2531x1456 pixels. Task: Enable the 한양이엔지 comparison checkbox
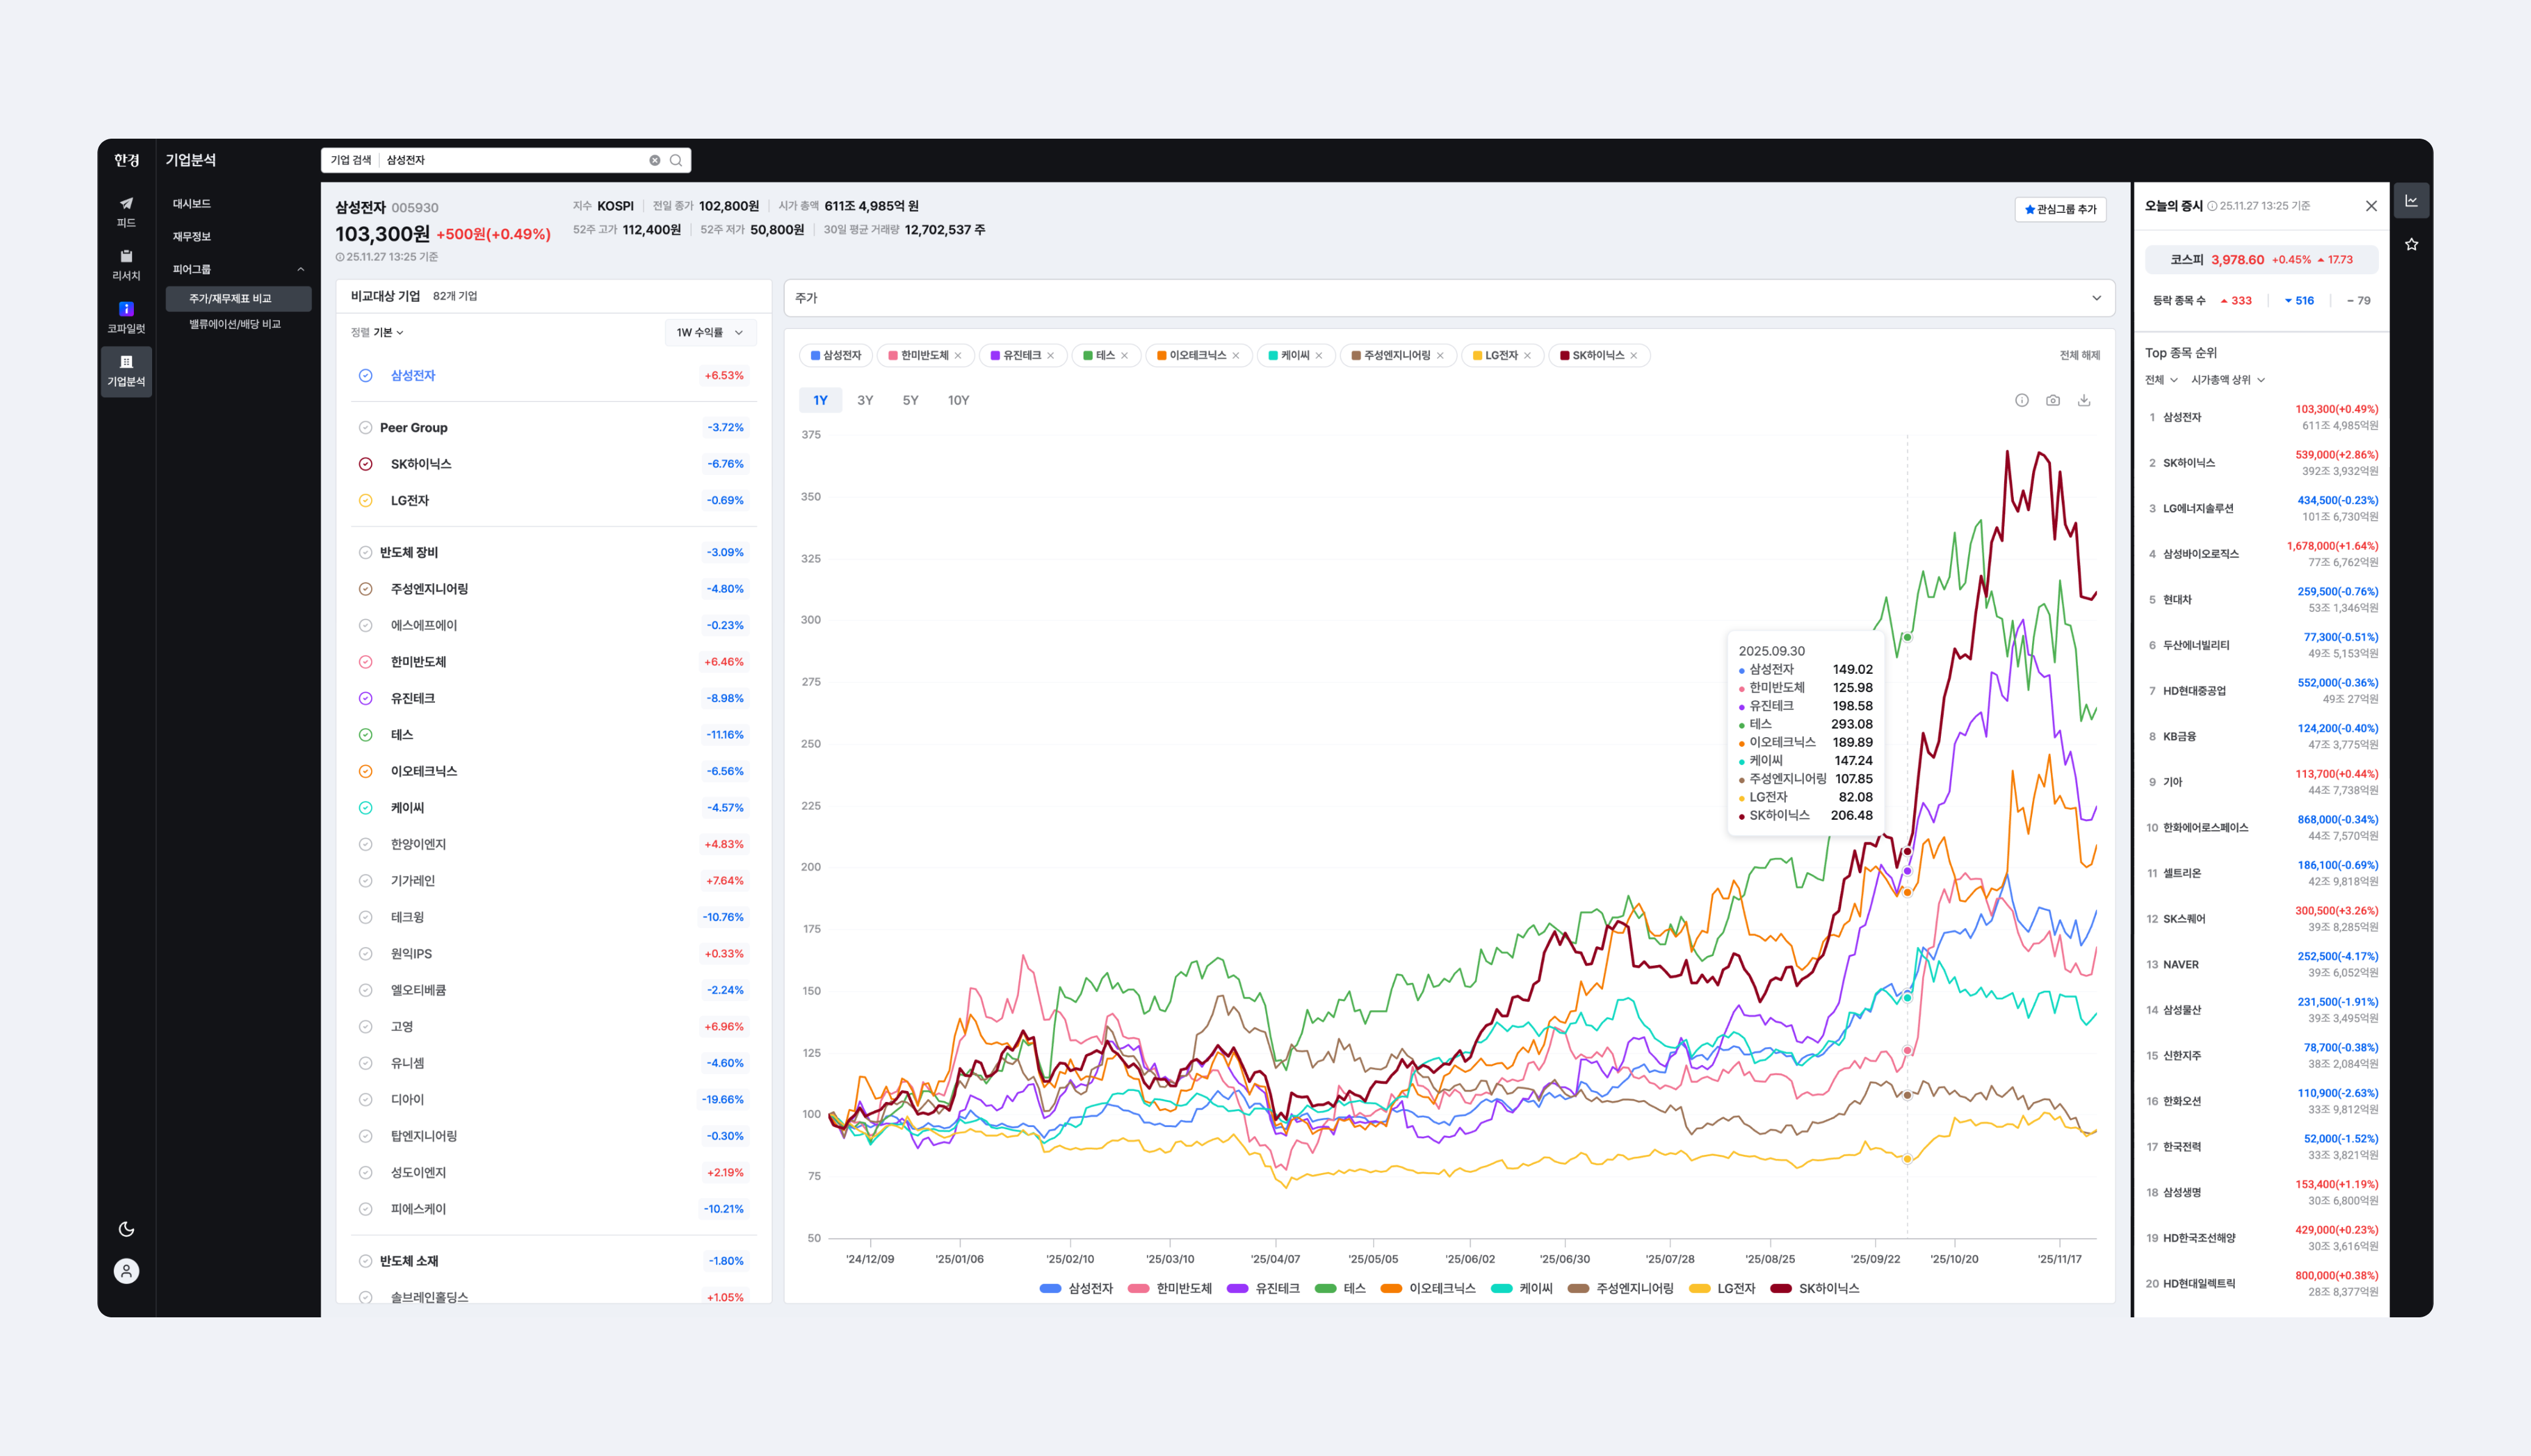365,844
